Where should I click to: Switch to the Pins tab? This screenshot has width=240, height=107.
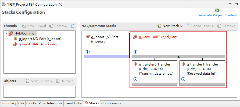pyautogui.click(x=42, y=103)
